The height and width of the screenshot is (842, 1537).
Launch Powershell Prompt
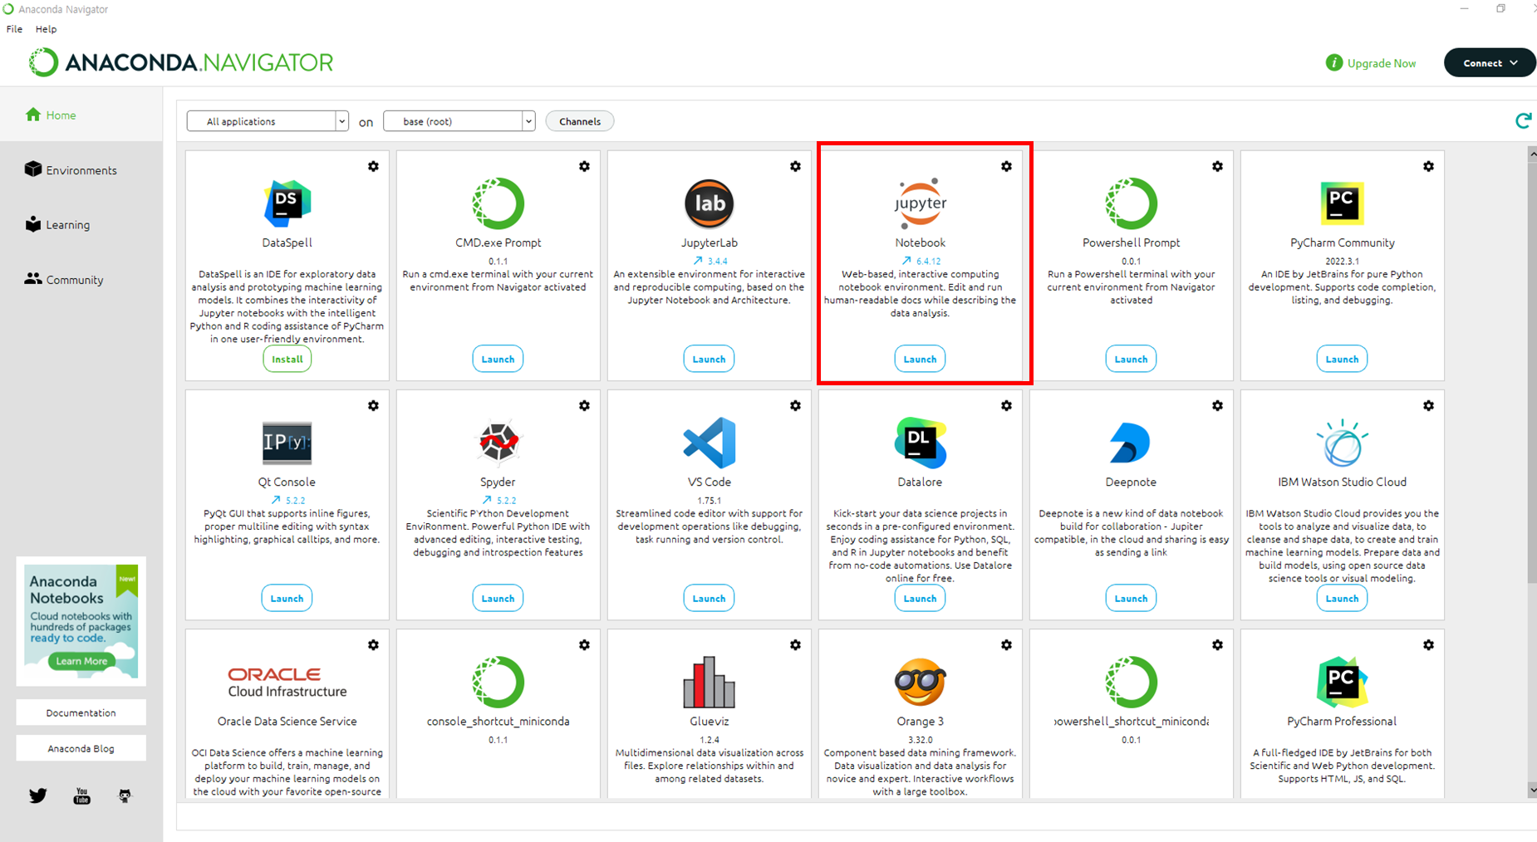click(x=1131, y=359)
